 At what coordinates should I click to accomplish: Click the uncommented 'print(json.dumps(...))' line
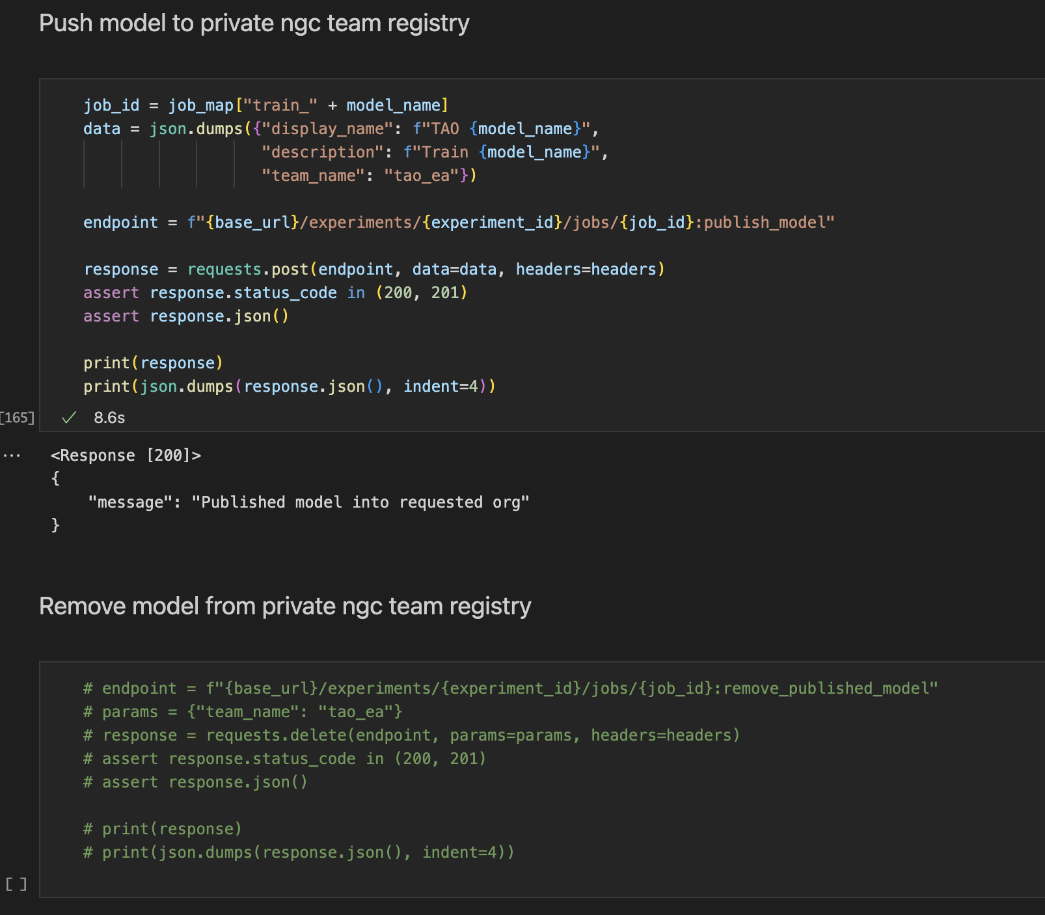[290, 387]
